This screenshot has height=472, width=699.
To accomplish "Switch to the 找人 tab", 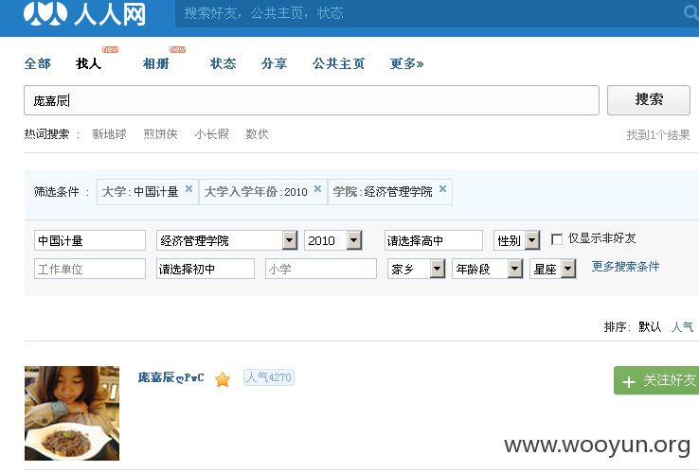I will [x=89, y=63].
